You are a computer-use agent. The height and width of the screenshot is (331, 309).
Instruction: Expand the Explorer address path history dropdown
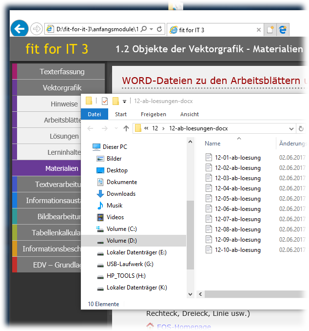291,128
